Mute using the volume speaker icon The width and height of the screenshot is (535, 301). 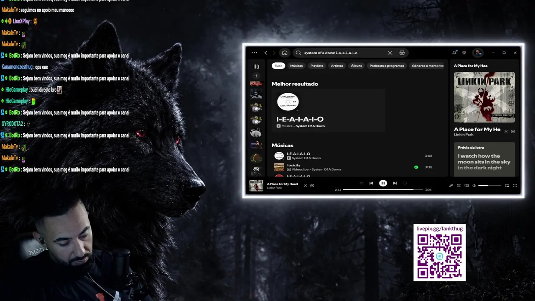click(474, 186)
